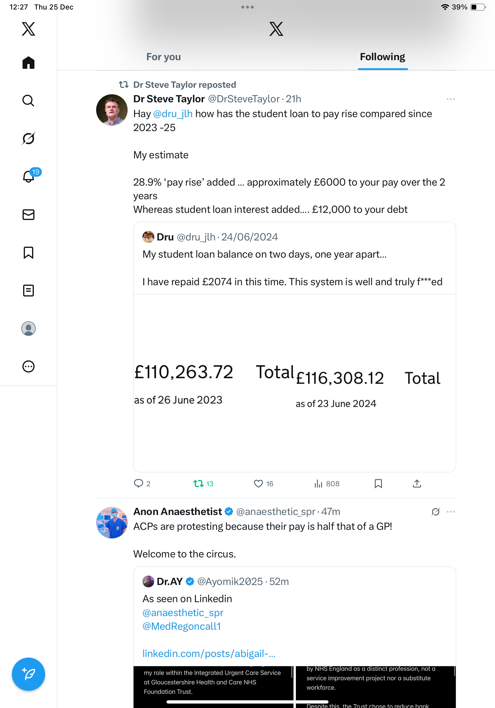This screenshot has height=708, width=495.
Task: Select the Following tab
Action: click(382, 57)
